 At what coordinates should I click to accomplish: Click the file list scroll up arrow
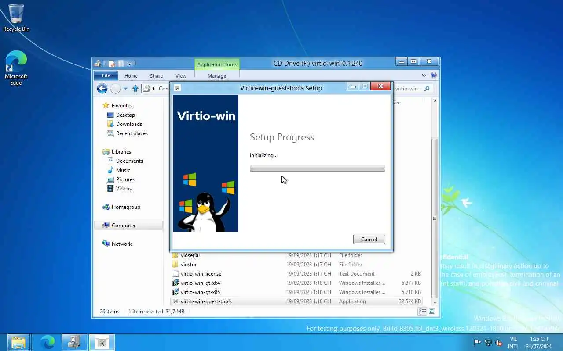(435, 101)
